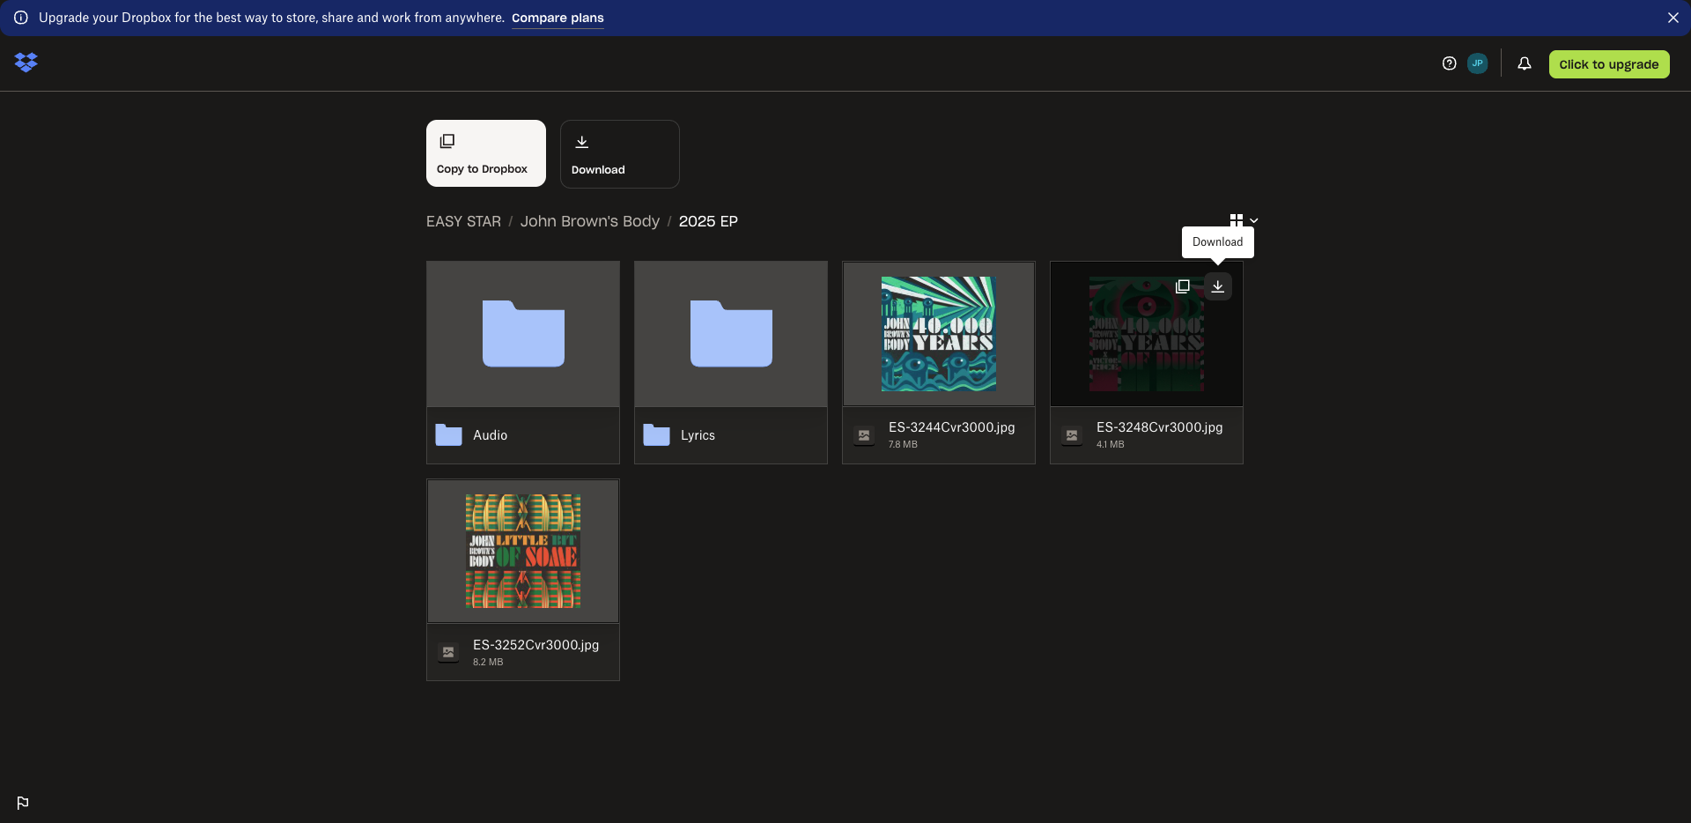1691x823 pixels.
Task: Navigate to EASY STAR breadcrumb
Action: pyautogui.click(x=463, y=221)
